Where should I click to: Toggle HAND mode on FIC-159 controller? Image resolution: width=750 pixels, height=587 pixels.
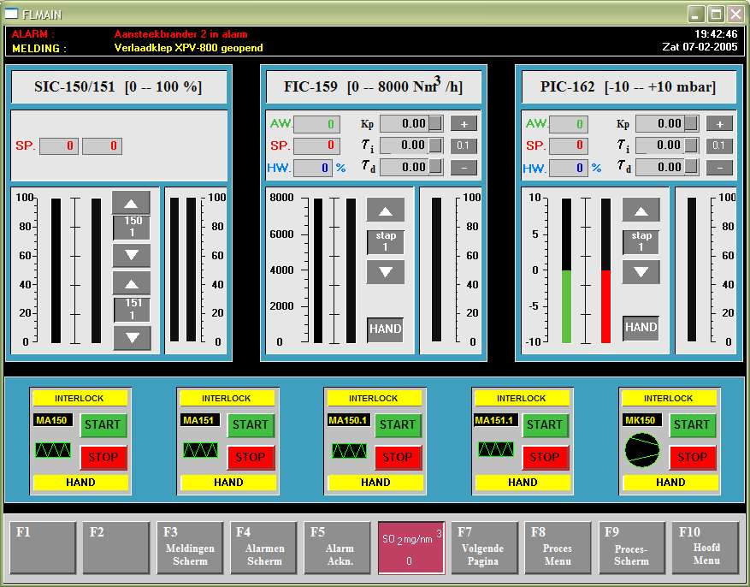pos(386,329)
